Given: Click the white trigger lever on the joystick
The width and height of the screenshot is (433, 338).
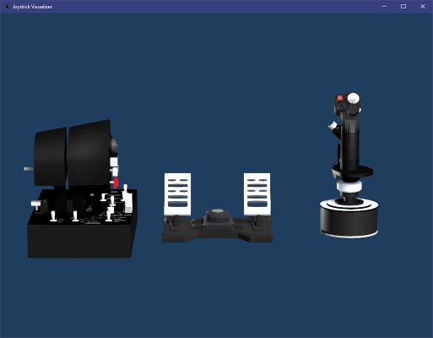Looking at the screenshot, I should pos(333,125).
